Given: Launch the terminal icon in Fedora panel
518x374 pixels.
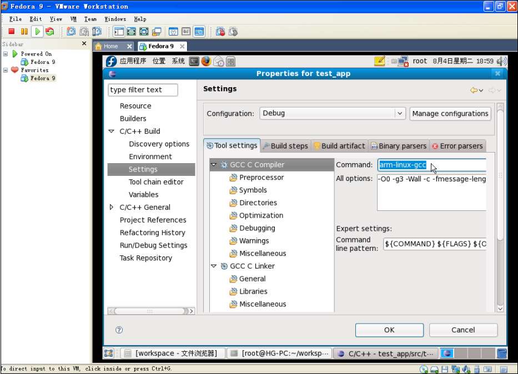Looking at the screenshot, I should point(194,61).
